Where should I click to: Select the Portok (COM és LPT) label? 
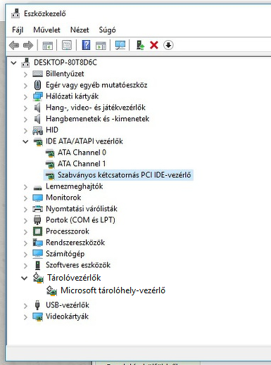point(80,220)
